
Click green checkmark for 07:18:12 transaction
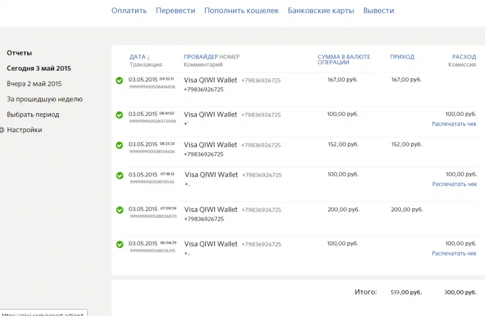click(120, 176)
